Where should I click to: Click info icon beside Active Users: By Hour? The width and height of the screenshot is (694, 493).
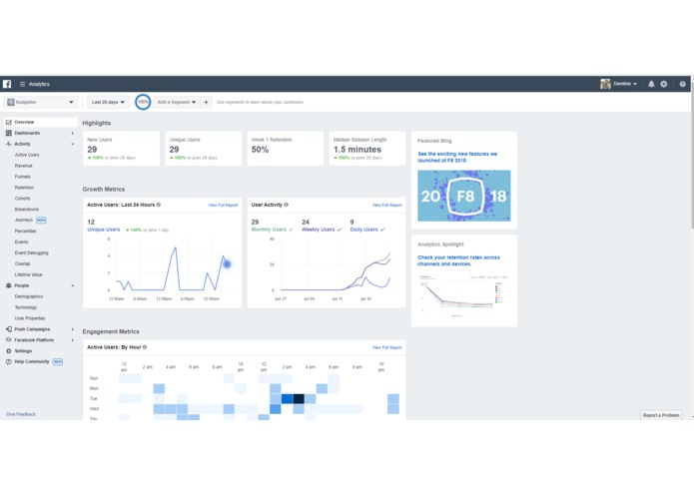tap(145, 347)
